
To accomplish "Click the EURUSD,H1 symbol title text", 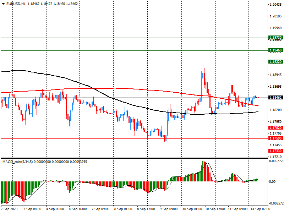I will (x=14, y=4).
